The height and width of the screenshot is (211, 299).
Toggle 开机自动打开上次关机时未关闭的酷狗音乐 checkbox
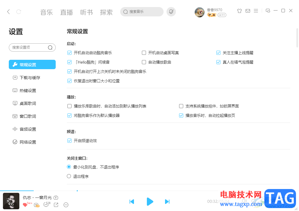click(x=69, y=72)
